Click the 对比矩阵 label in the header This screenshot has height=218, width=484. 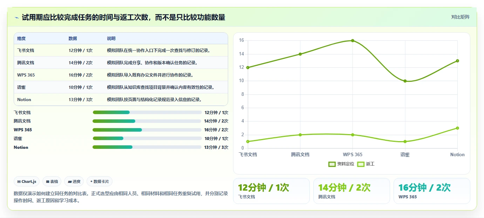(x=460, y=17)
